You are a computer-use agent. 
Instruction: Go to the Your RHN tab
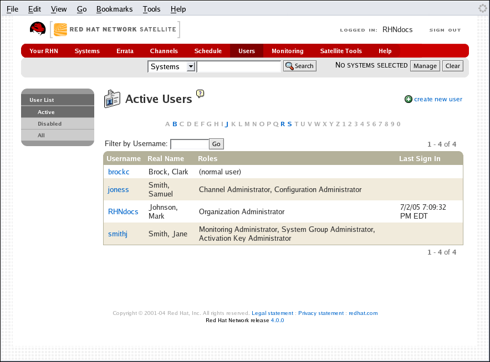pos(44,51)
